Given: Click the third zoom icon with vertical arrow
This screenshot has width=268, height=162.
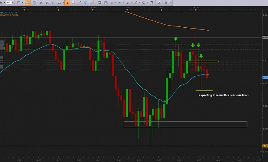Looking at the screenshot, I should pyautogui.click(x=53, y=3).
